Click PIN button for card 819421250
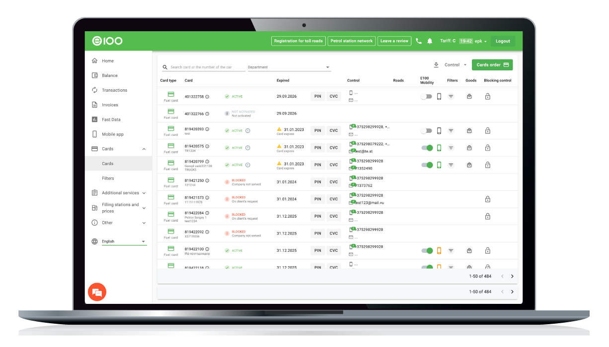Screen dimensions: 609x347 318,182
